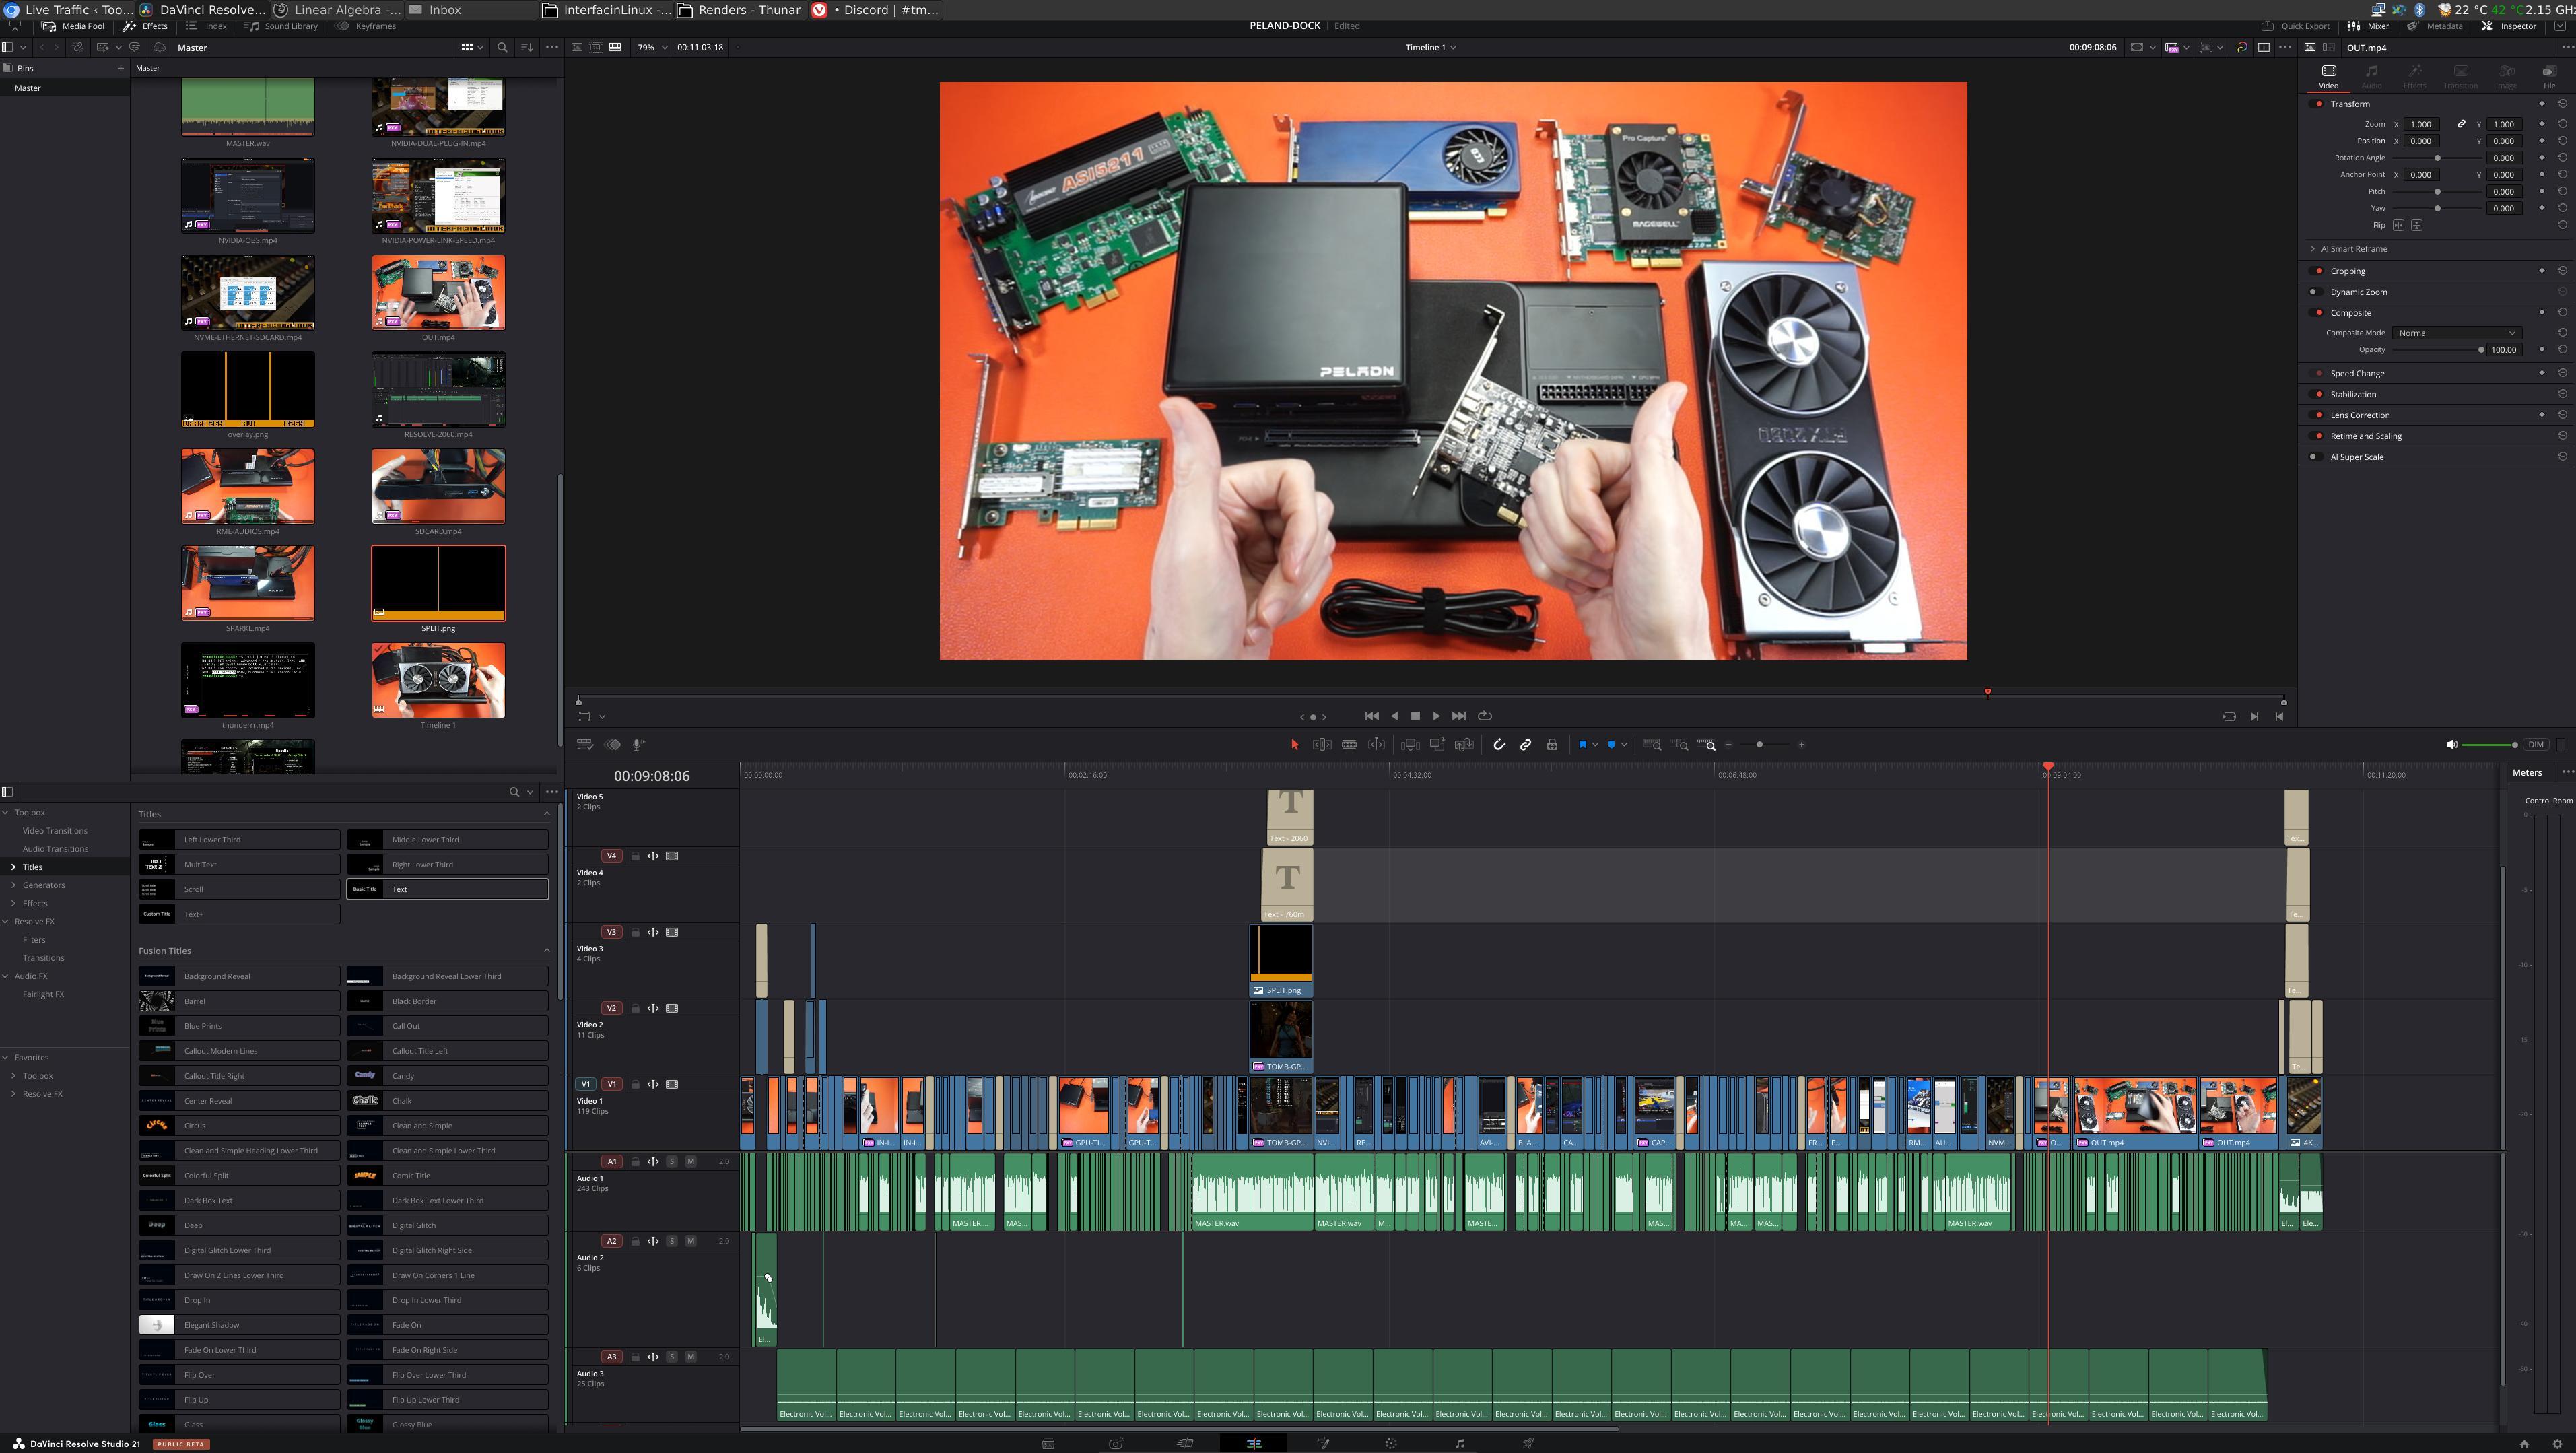Lock the Video 3 track
Screen dimensions: 2576x1453
tap(635, 932)
